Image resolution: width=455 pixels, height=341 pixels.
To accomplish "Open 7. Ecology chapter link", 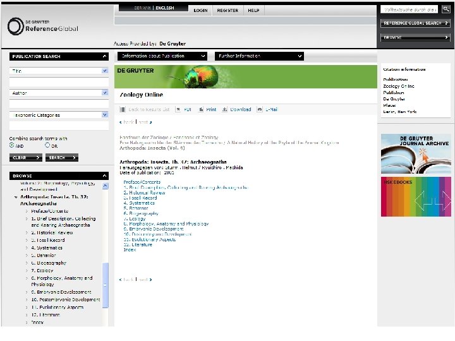I will [x=135, y=218].
